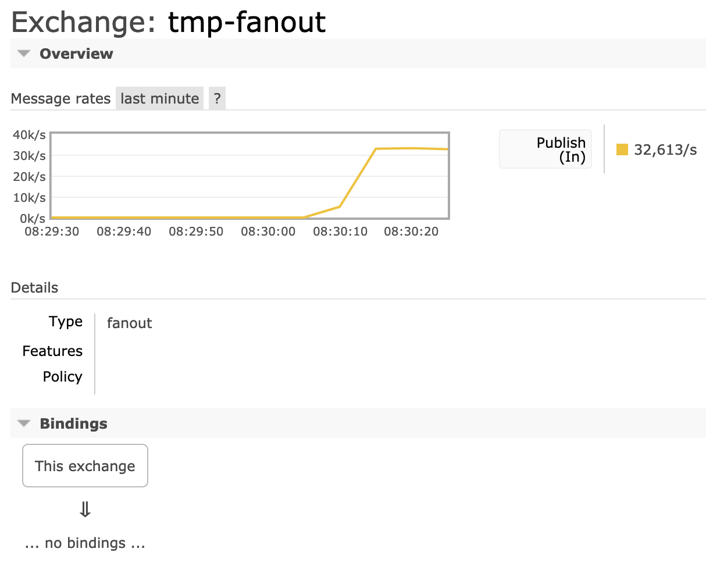Click the 08:30:10 time axis label
This screenshot has height=570, width=706.
pos(340,231)
